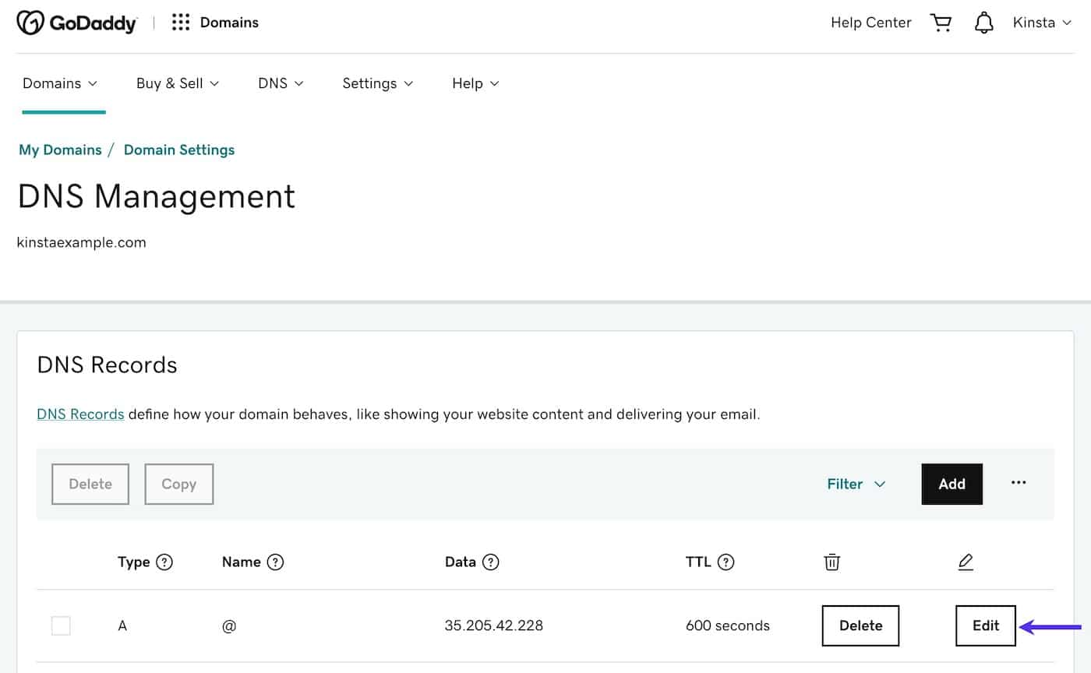Screen dimensions: 1091x673
Task: View the shopping cart
Action: [941, 22]
